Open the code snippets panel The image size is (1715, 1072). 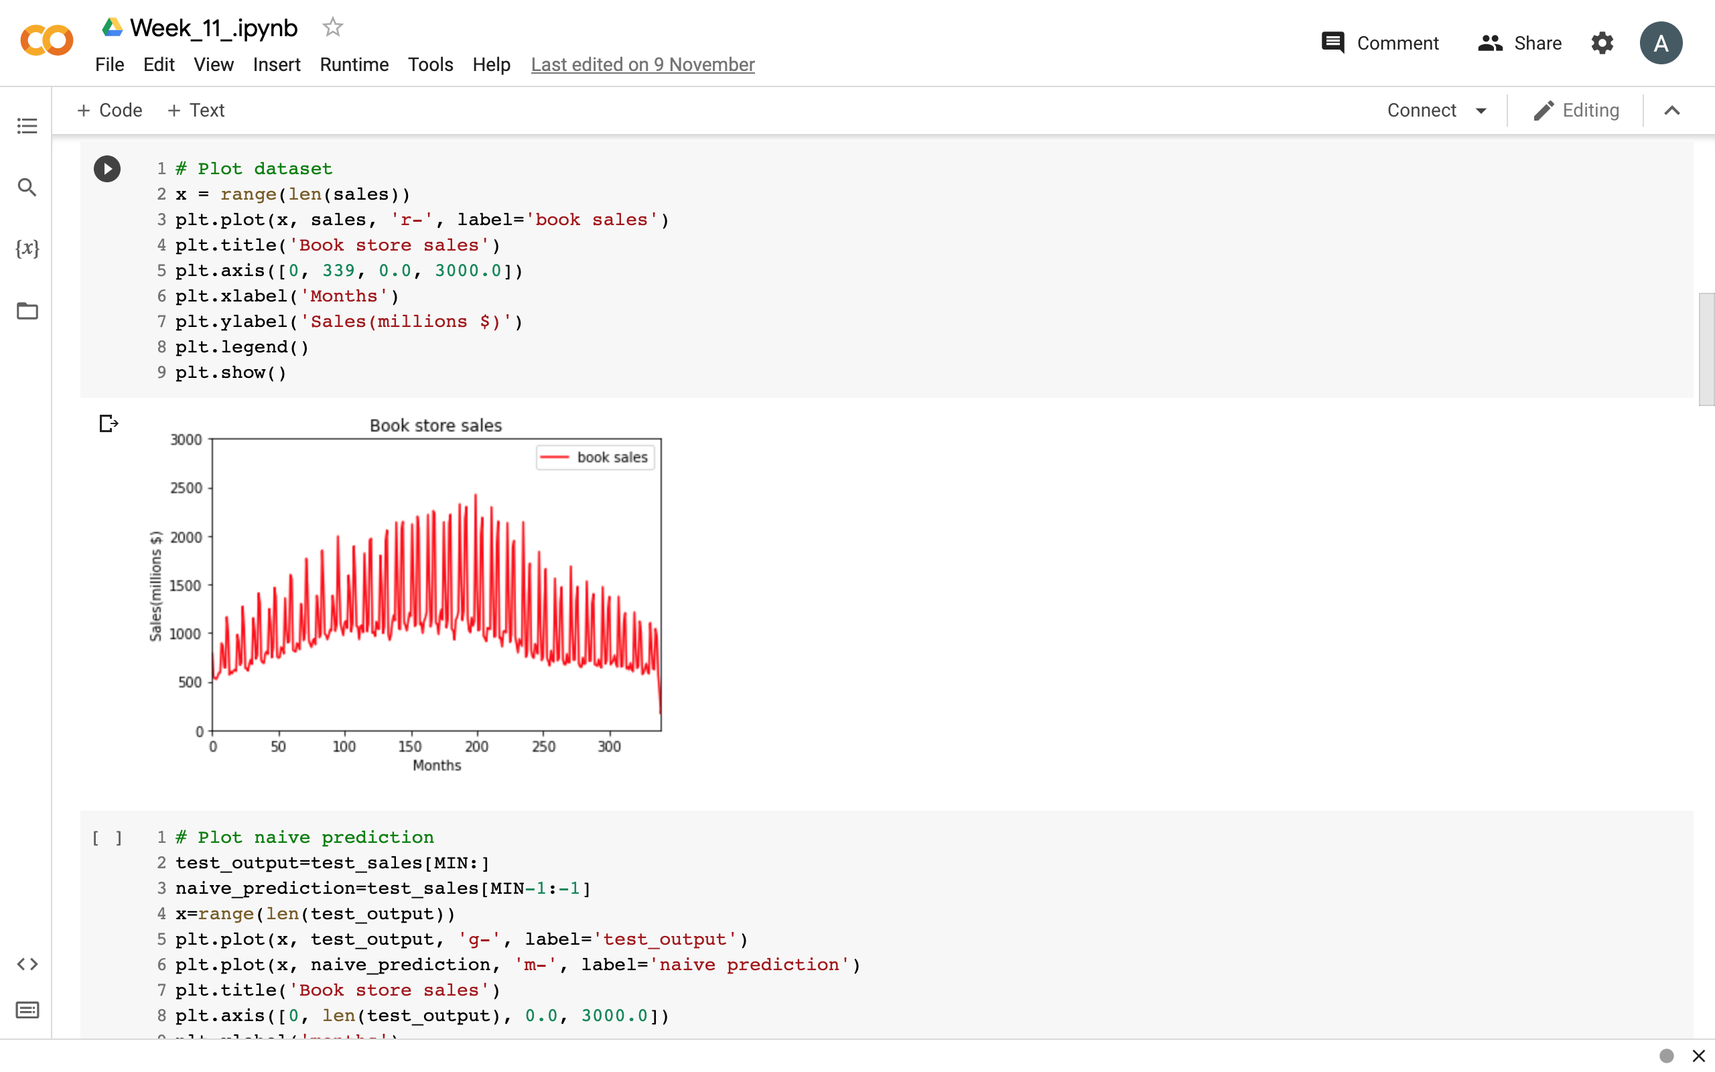coord(27,963)
